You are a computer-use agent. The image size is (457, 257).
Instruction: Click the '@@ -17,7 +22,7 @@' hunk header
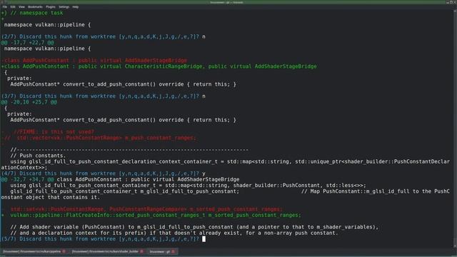(28, 43)
